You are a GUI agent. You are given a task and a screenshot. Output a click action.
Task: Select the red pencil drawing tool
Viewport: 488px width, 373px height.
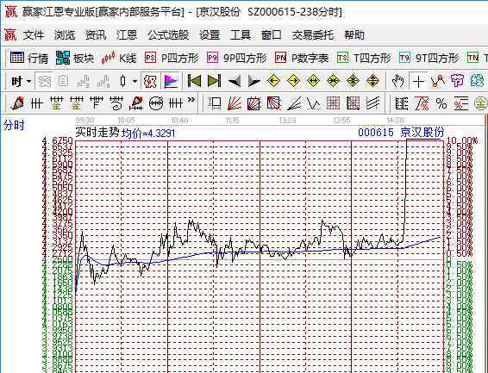click(17, 103)
